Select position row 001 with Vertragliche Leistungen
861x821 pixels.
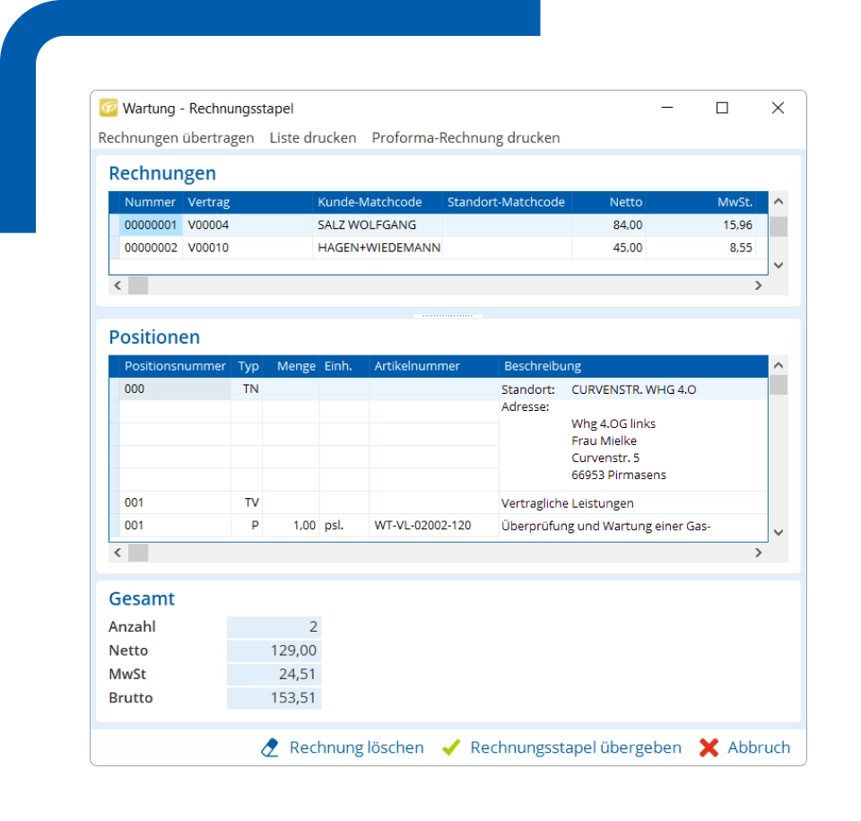[x=359, y=502]
